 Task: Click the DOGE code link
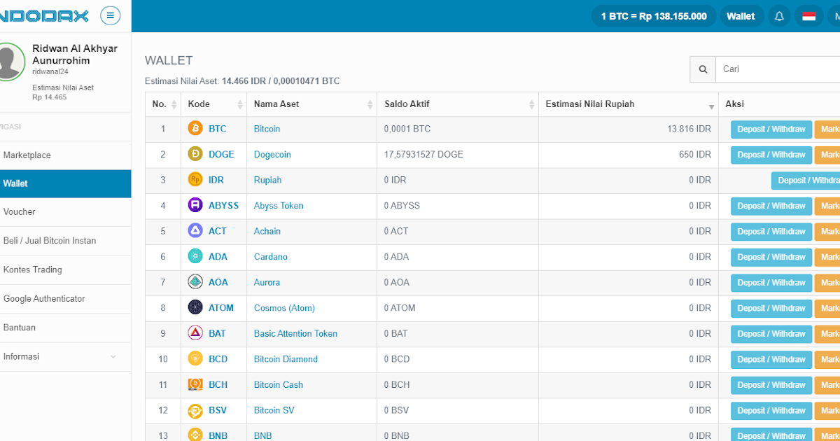(x=221, y=155)
